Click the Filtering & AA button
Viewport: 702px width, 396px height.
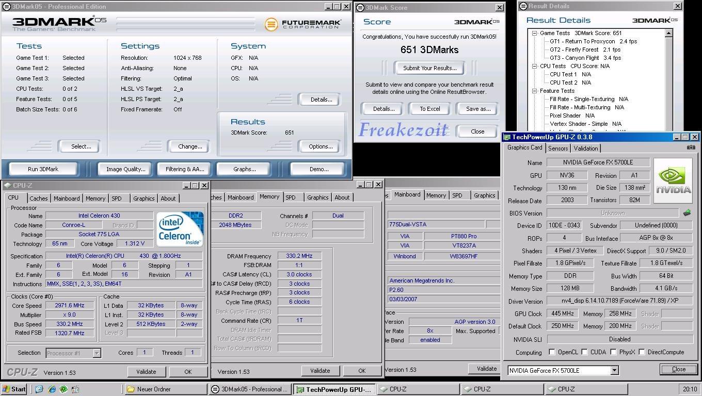[185, 169]
